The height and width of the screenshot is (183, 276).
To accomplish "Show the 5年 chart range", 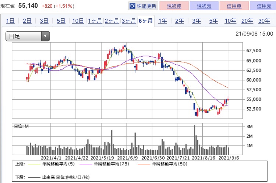I will pyautogui.click(x=213, y=21).
